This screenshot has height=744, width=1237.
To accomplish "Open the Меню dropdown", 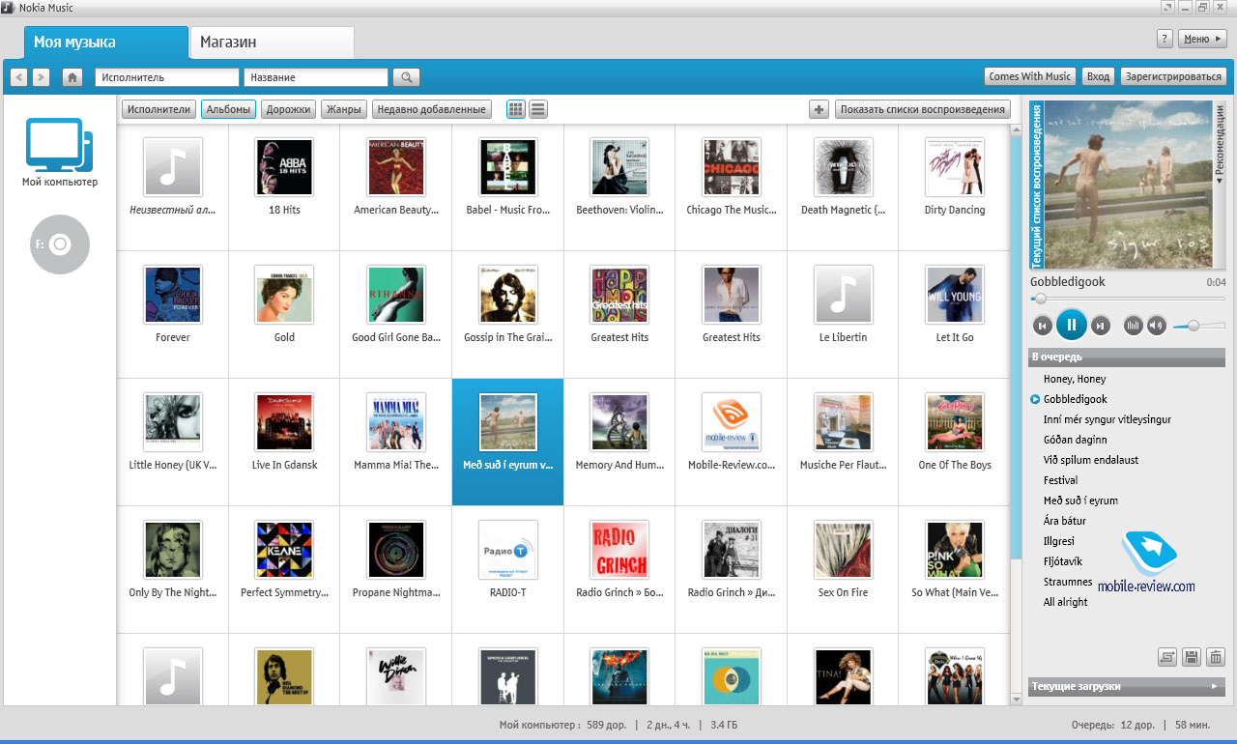I will 1203,39.
